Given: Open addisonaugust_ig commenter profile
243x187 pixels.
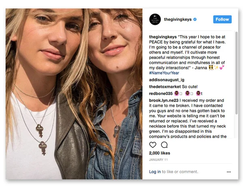Looking at the screenshot, I should [166, 80].
